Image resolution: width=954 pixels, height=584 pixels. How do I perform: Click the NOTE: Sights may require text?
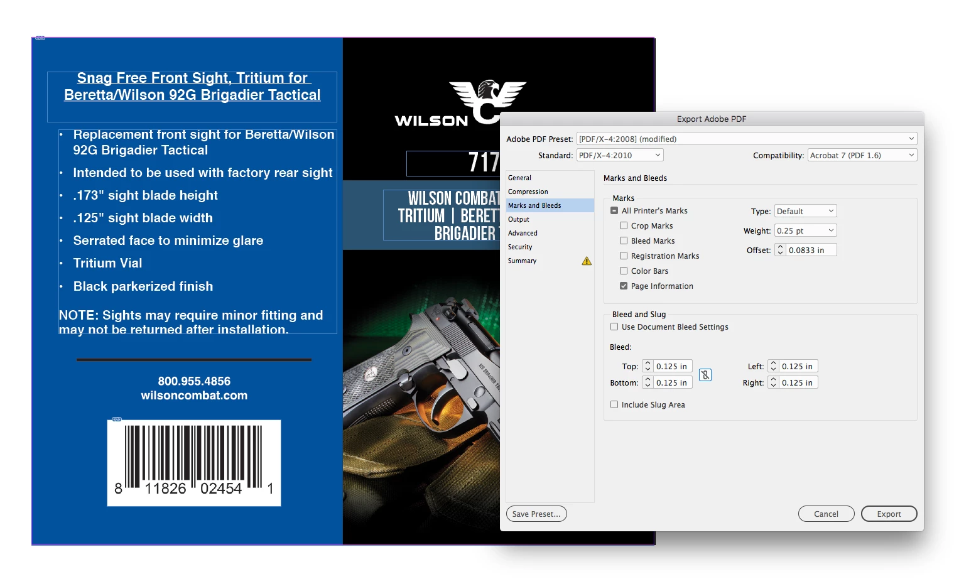[191, 322]
